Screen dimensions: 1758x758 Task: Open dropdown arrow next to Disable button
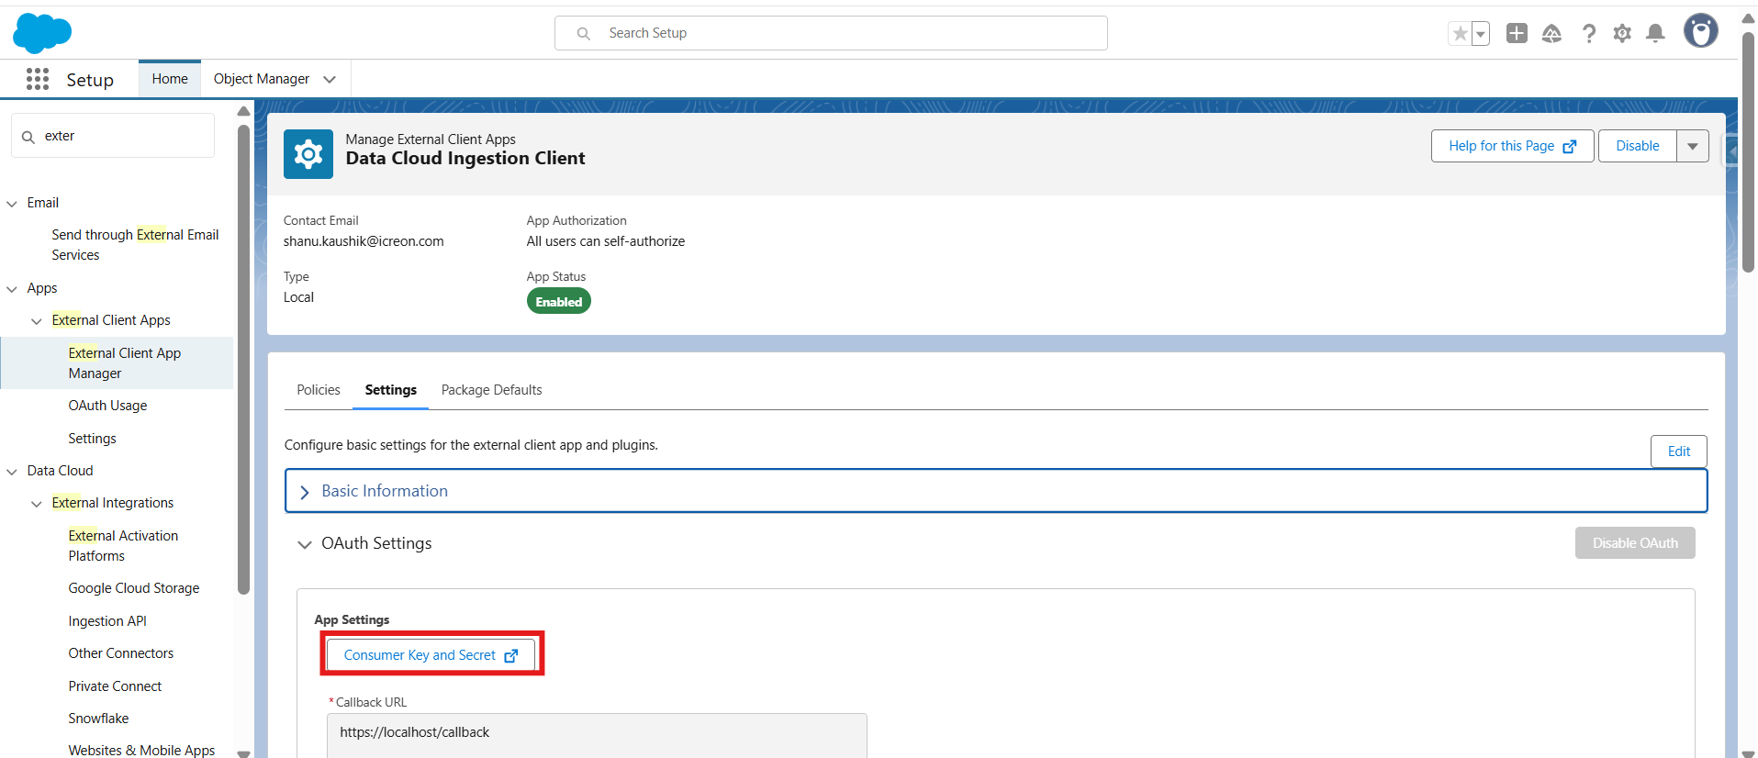tap(1692, 146)
